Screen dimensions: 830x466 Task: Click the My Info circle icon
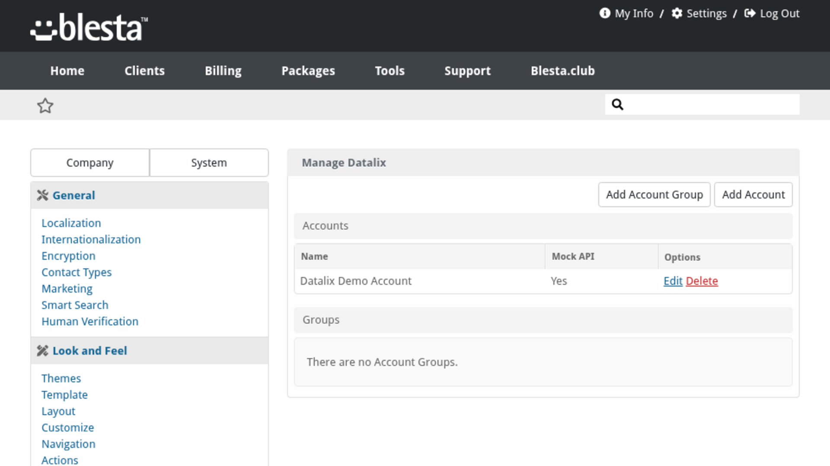point(604,13)
